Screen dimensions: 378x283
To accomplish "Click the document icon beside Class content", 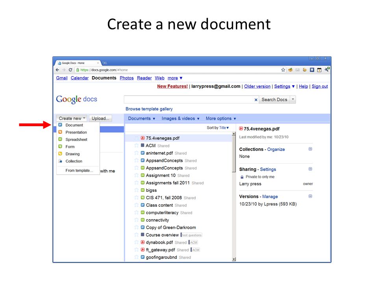I will [x=143, y=205].
